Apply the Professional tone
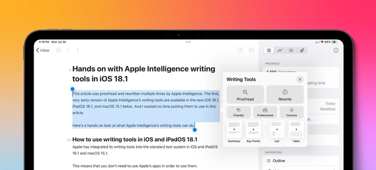The width and height of the screenshot is (376, 170). click(x=265, y=112)
